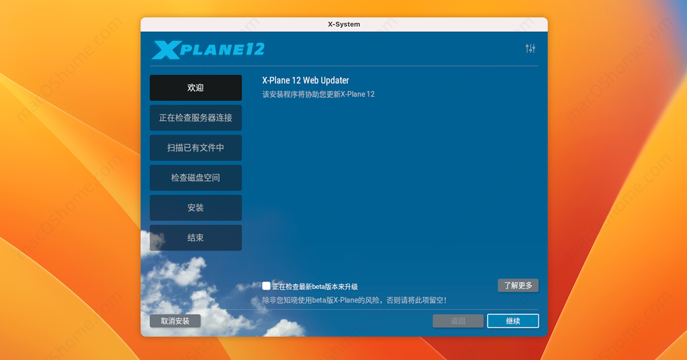Click the X-Plane 12 Web Updater heading

pyautogui.click(x=305, y=81)
